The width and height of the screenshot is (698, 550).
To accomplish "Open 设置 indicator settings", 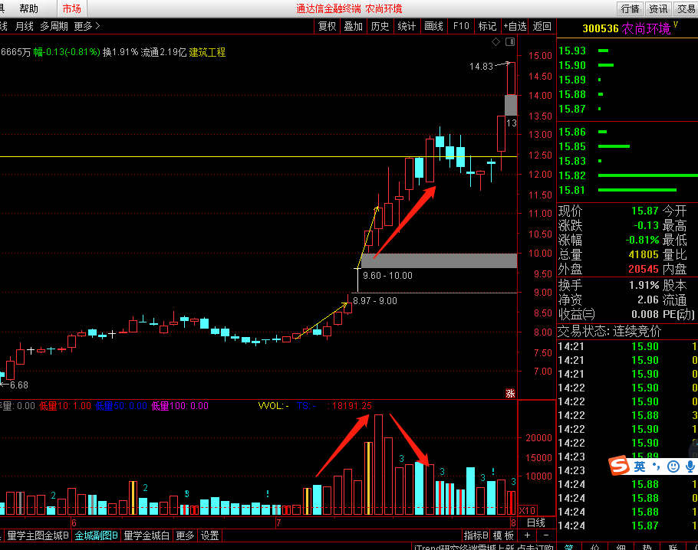I will pyautogui.click(x=209, y=535).
